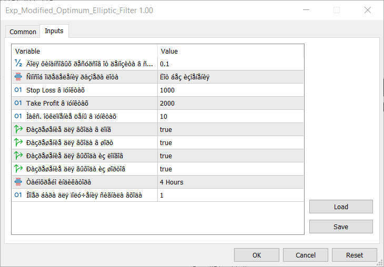Open the second row enum value dropdown
This screenshot has height=267, width=384.
click(x=230, y=77)
